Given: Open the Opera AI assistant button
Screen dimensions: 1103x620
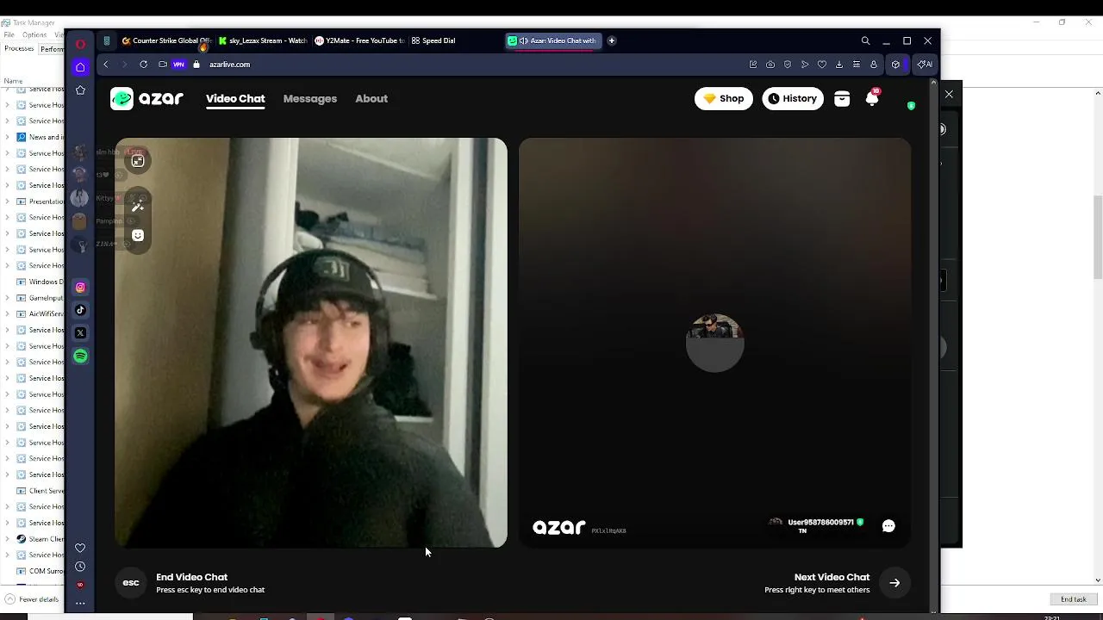Looking at the screenshot, I should [925, 65].
